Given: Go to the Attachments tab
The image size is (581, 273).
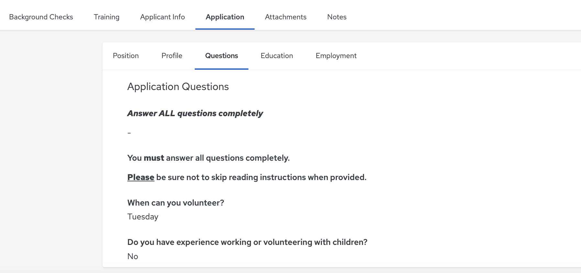Looking at the screenshot, I should (286, 17).
